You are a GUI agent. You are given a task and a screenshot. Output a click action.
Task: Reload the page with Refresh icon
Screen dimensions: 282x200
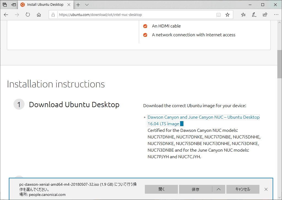point(28,15)
